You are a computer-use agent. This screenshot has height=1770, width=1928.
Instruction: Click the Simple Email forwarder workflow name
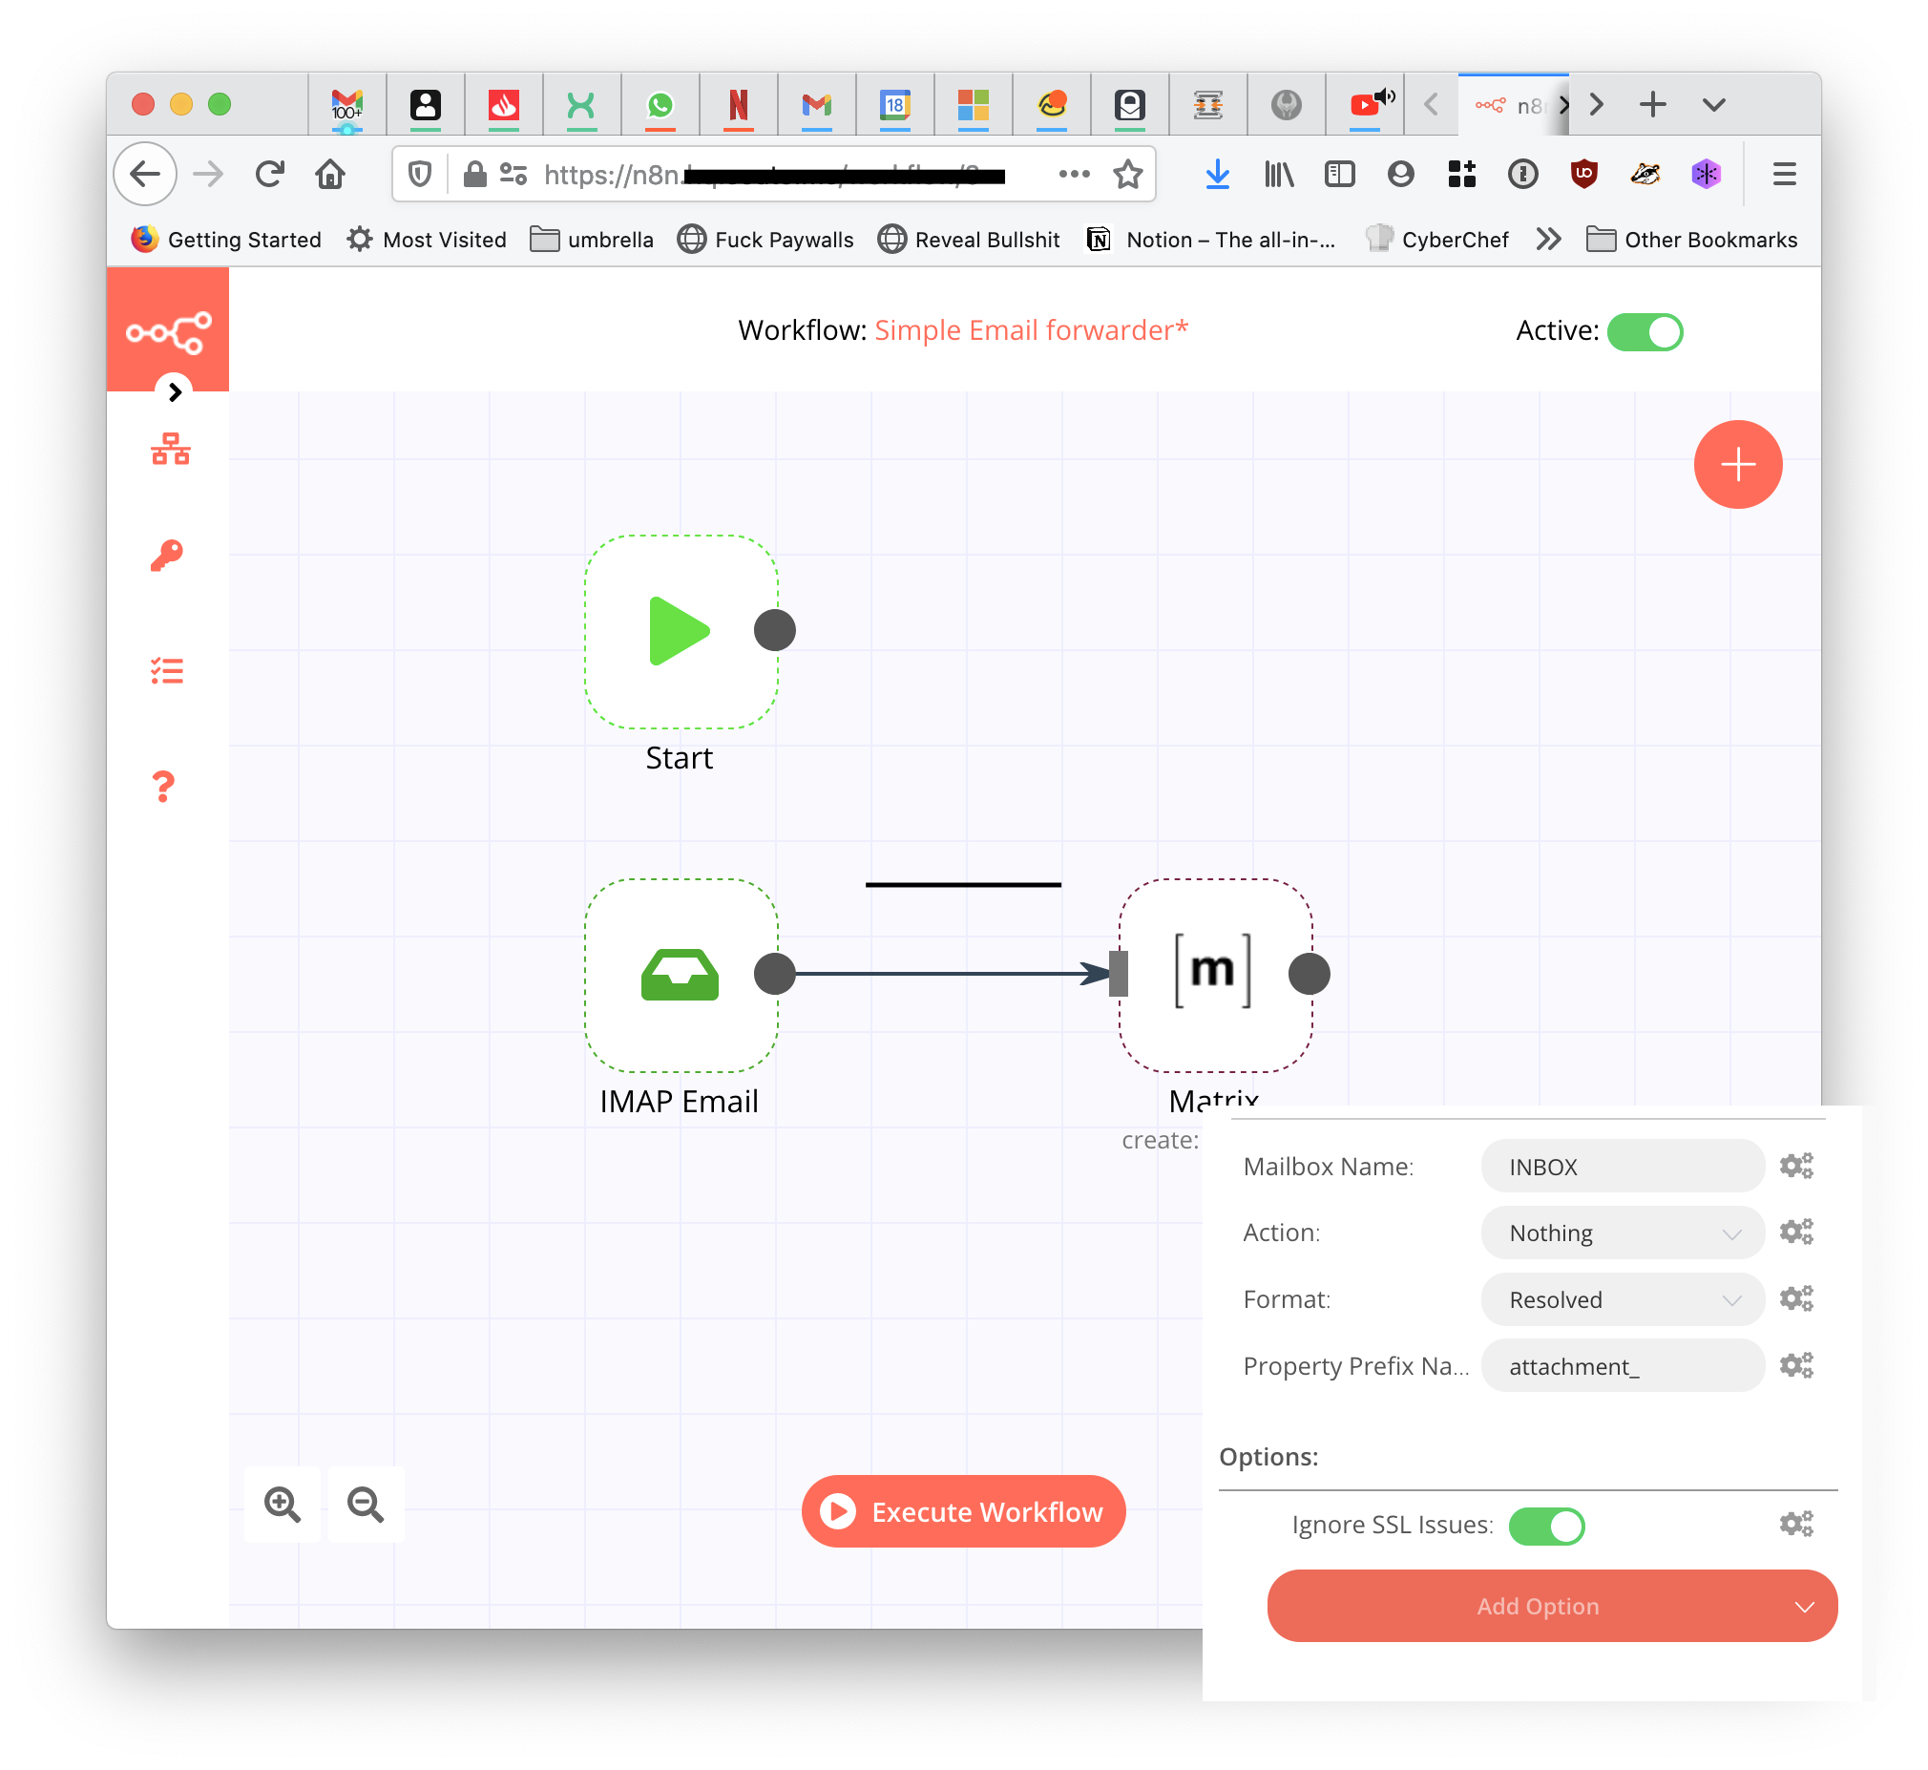click(1030, 330)
